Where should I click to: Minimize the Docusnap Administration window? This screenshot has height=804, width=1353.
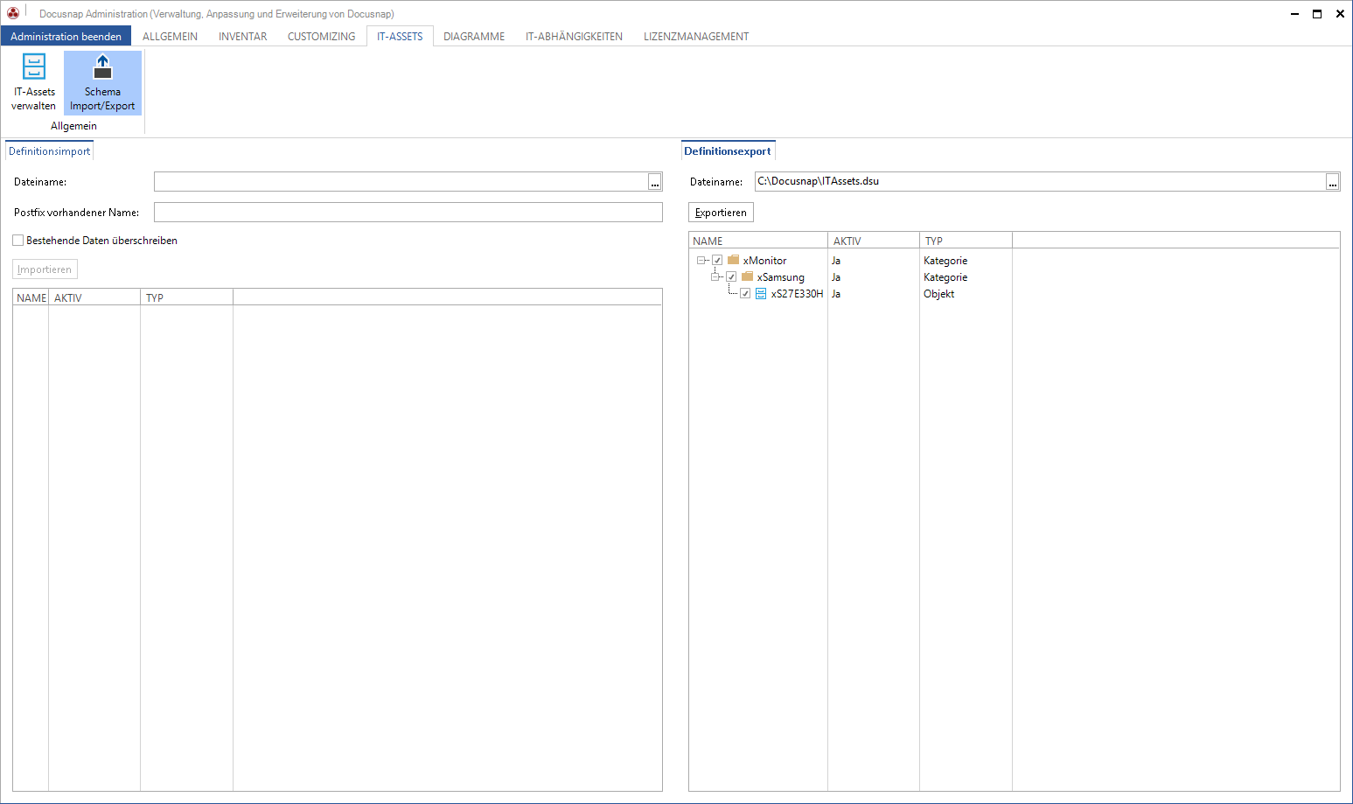point(1294,13)
